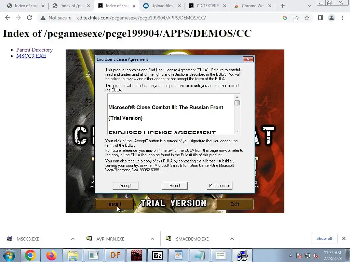350x262 pixels.
Task: Expand options for MSCC3.EXE download
Action: click(73, 239)
